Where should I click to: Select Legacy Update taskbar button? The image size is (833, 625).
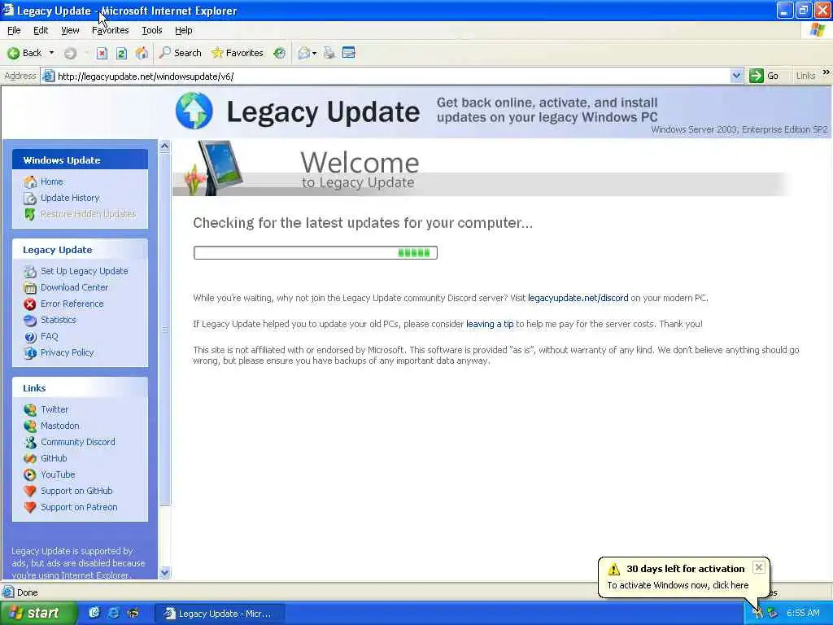point(220,614)
